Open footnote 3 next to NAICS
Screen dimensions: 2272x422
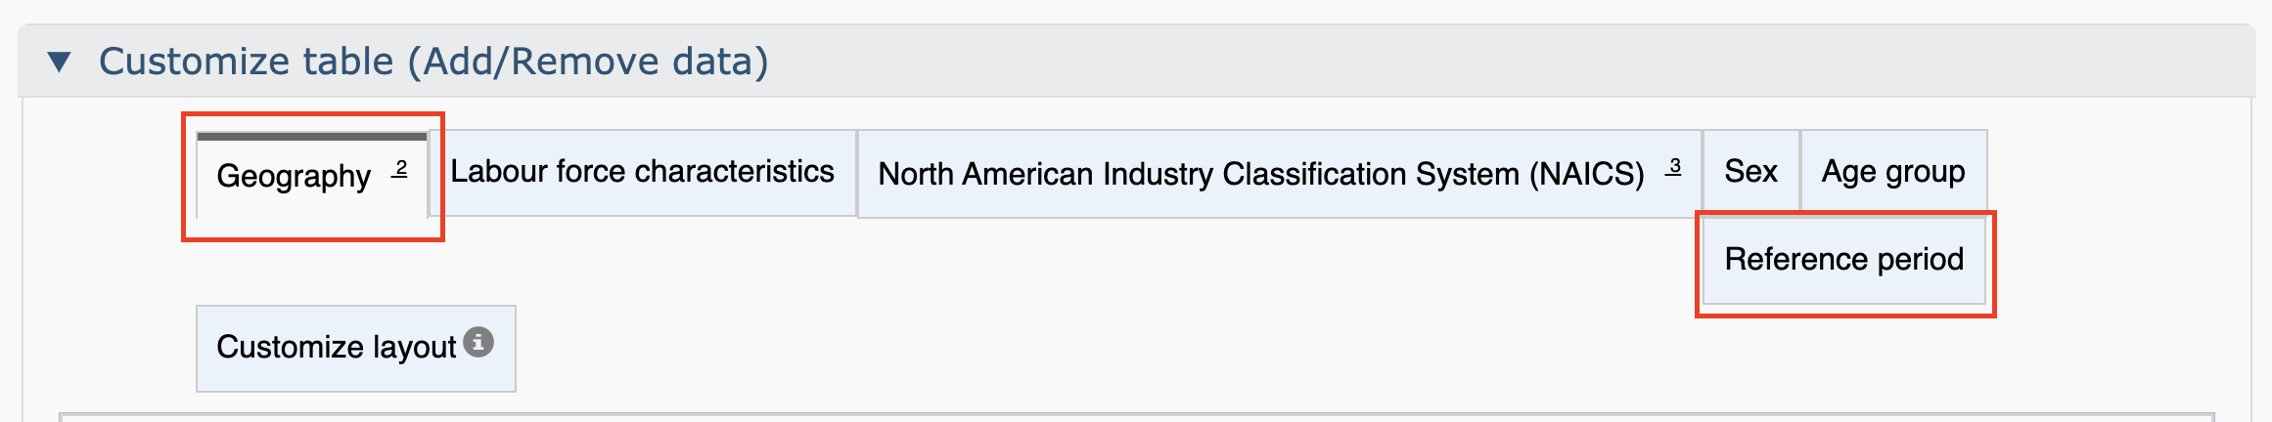(x=1674, y=167)
